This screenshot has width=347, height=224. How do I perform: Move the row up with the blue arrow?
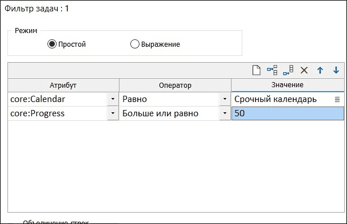320,71
